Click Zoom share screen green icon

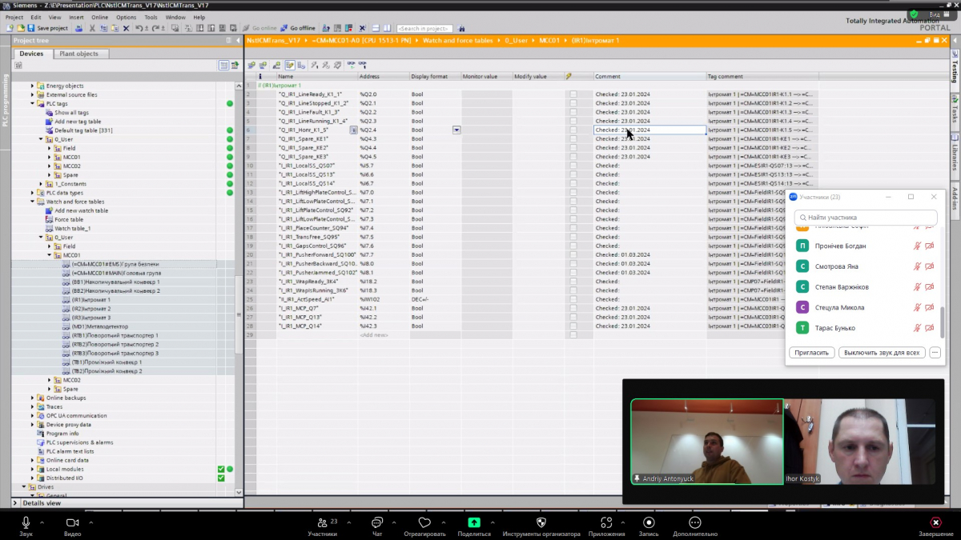click(x=474, y=522)
